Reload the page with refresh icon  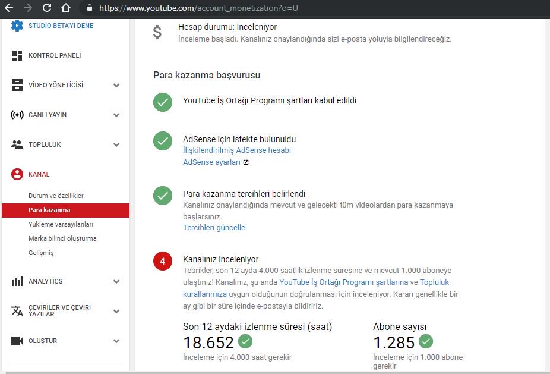point(47,7)
